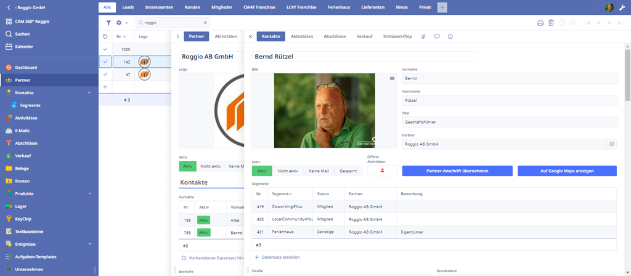Image resolution: width=631 pixels, height=276 pixels.
Task: Expand the Produkte sidebar section
Action: tap(90, 193)
